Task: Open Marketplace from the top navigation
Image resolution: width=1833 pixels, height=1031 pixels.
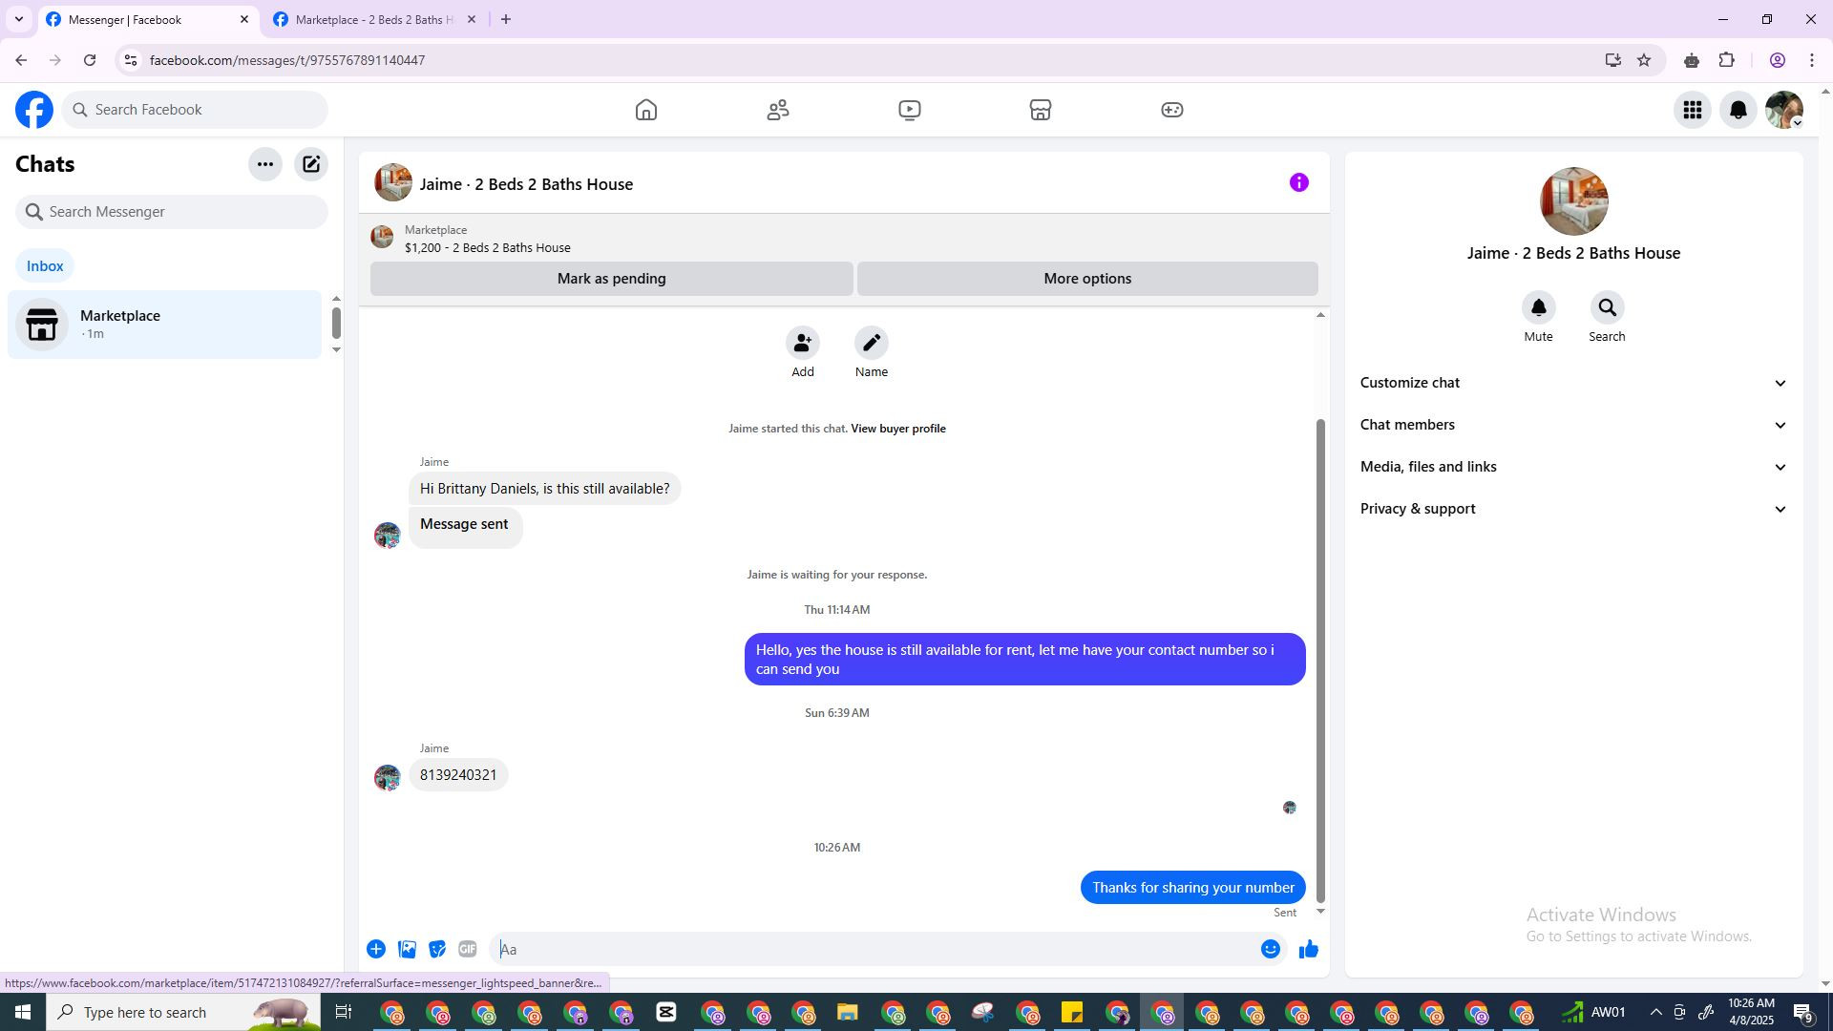Action: coord(1040,110)
